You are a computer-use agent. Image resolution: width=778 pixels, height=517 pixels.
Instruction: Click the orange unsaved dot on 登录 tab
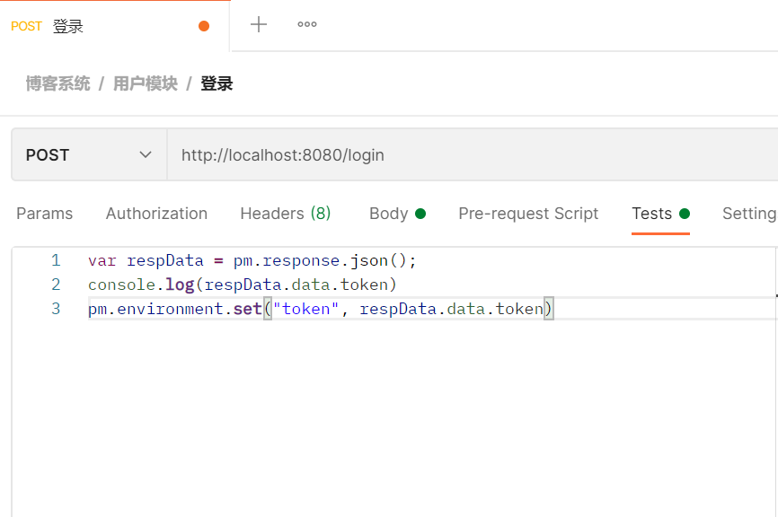pyautogui.click(x=204, y=26)
